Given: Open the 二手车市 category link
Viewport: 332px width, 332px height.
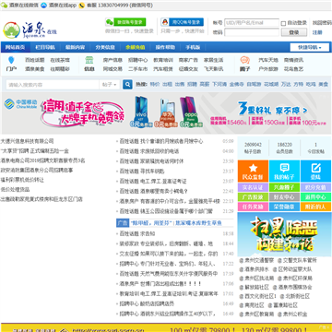Looking at the screenshot, I should (x=138, y=69).
